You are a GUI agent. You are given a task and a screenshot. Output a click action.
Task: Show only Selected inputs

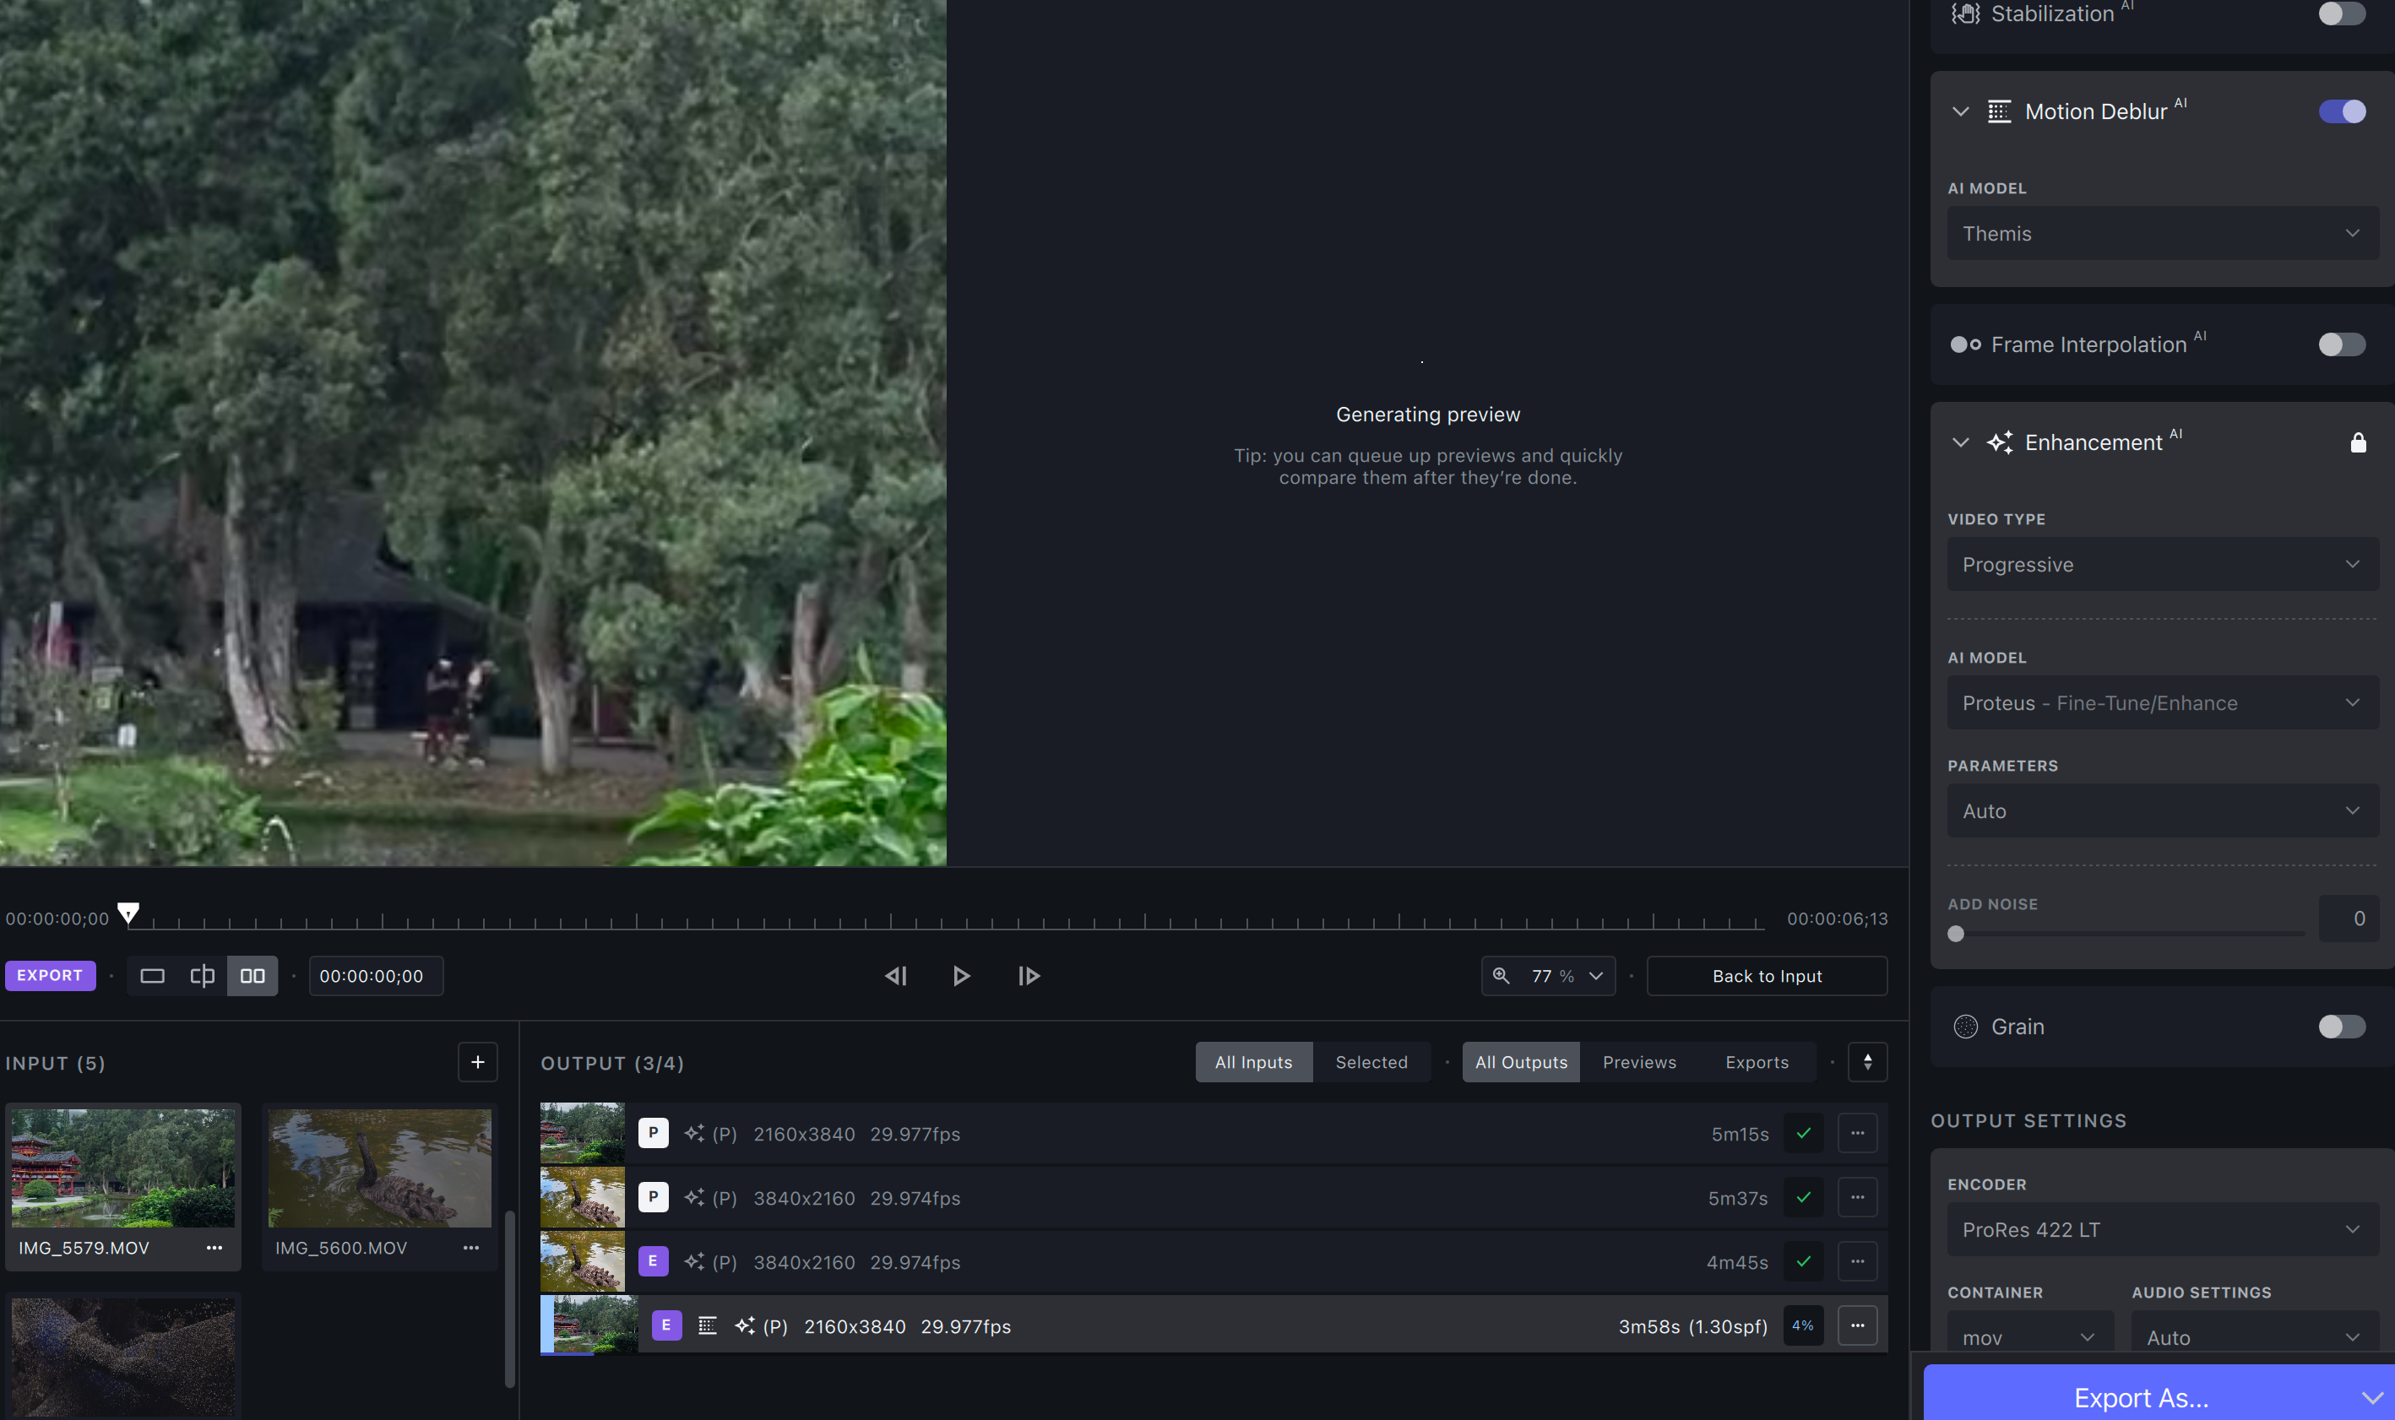(1371, 1062)
